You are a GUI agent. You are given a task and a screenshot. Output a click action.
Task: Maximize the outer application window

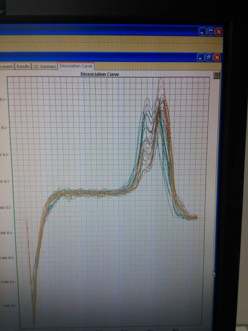(x=210, y=32)
